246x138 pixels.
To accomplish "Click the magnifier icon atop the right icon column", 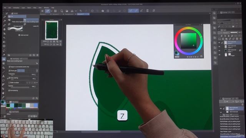I will pyautogui.click(x=214, y=13).
